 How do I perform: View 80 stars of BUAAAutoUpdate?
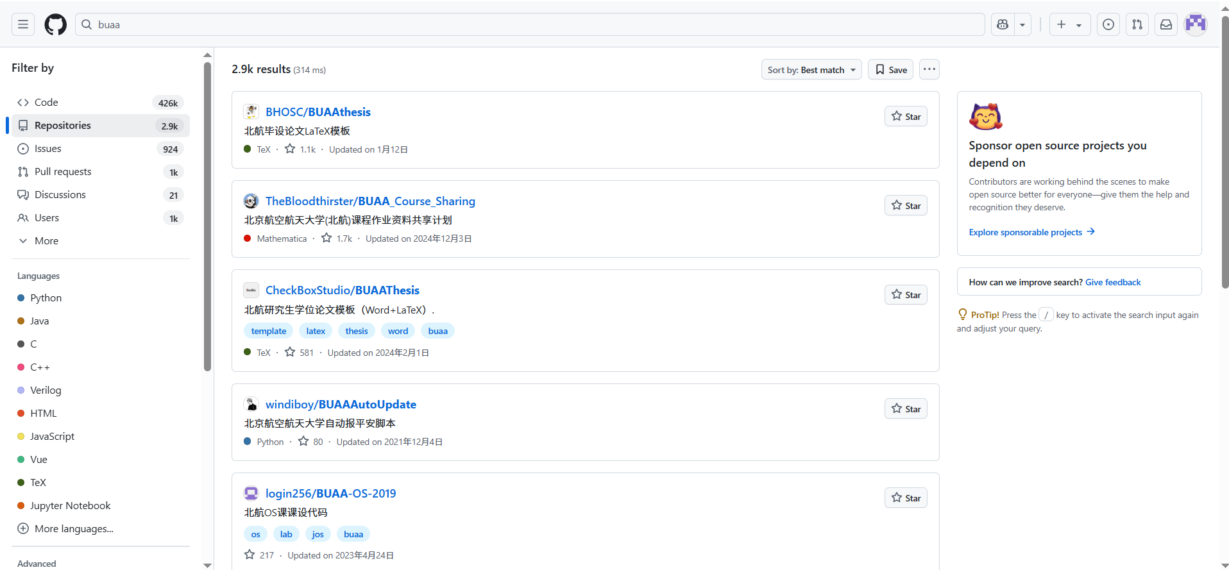[310, 442]
